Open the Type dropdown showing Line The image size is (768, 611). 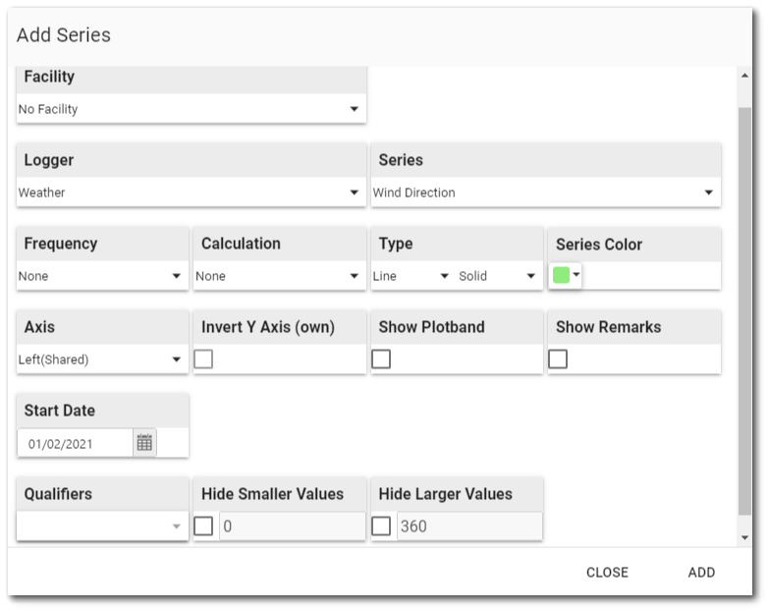pyautogui.click(x=411, y=276)
